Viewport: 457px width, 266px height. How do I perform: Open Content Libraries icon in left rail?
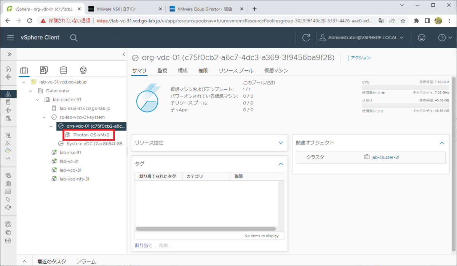coord(8,102)
